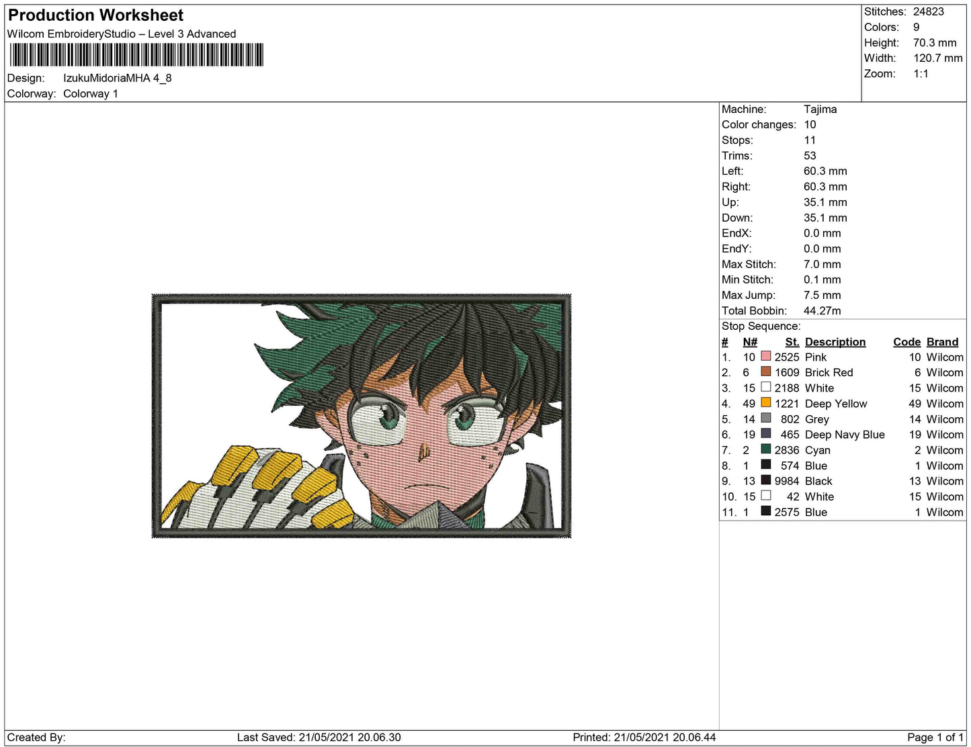
Task: Pick the White swatch beside 2188 stitches
Action: click(766, 387)
